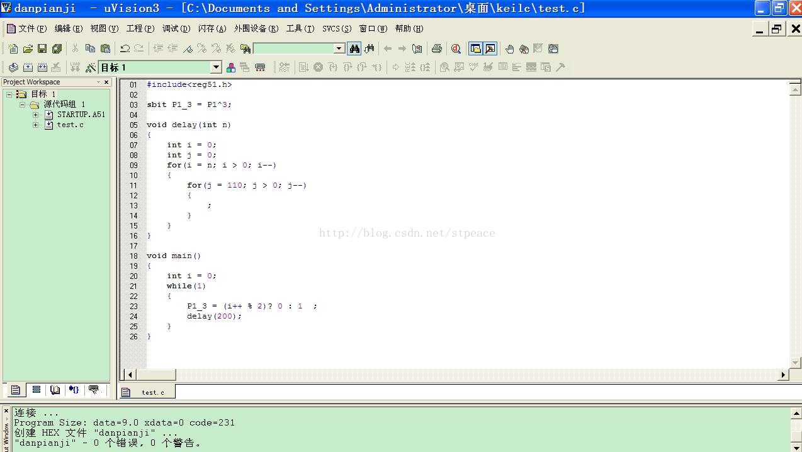Select STARTUP.A51 in the project tree
This screenshot has height=452, width=802.
(81, 115)
